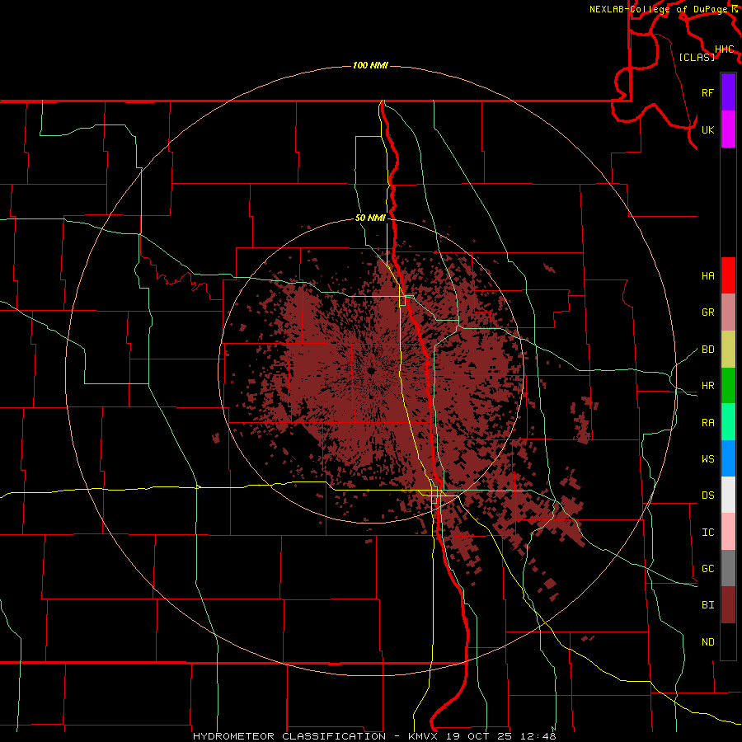
Task: Click the GR legend label
Action: point(707,312)
